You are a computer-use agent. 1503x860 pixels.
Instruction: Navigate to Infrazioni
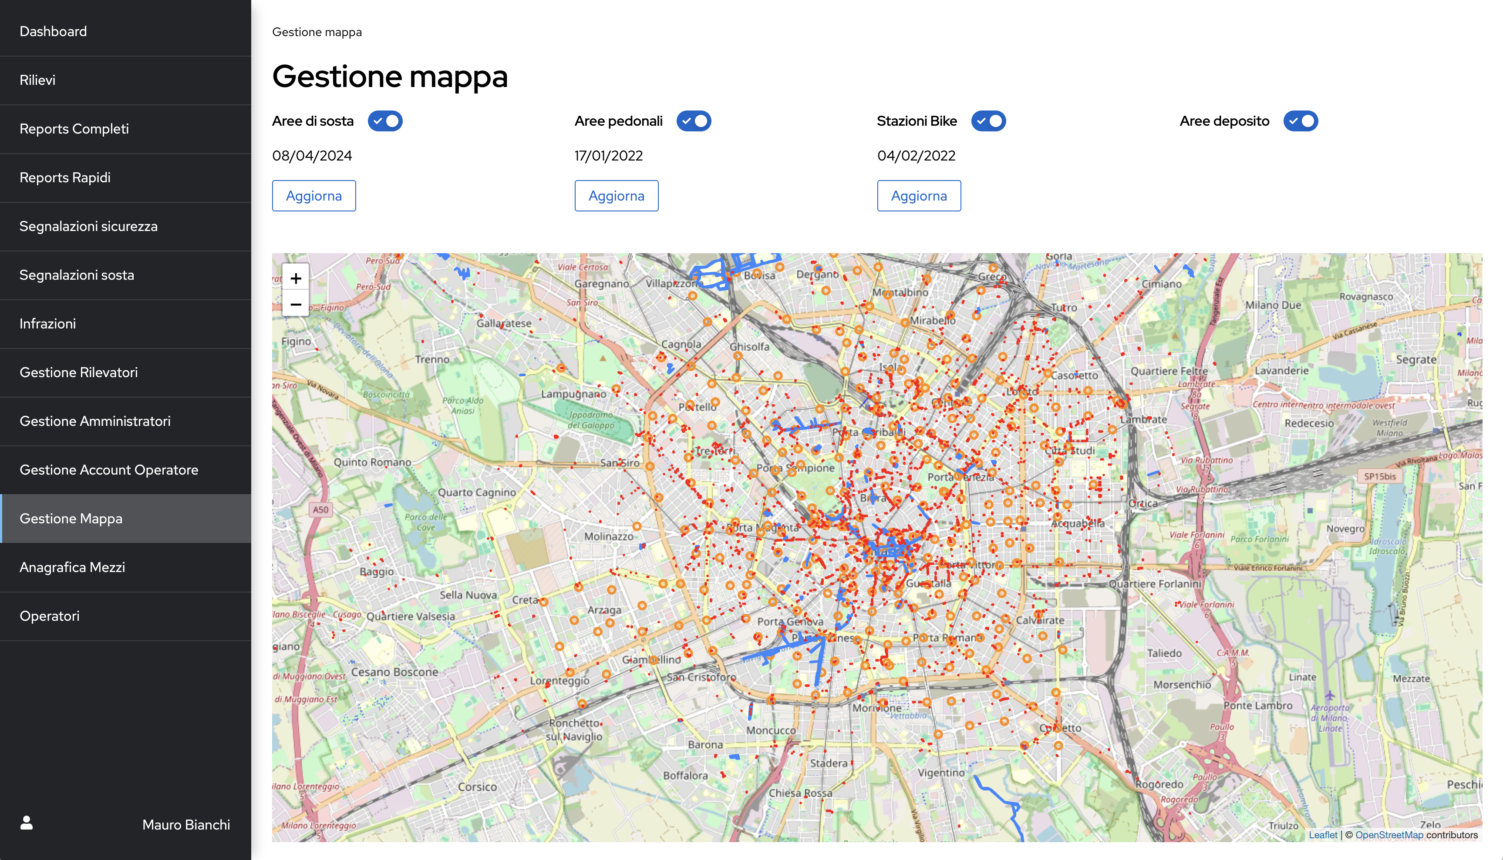pos(48,324)
